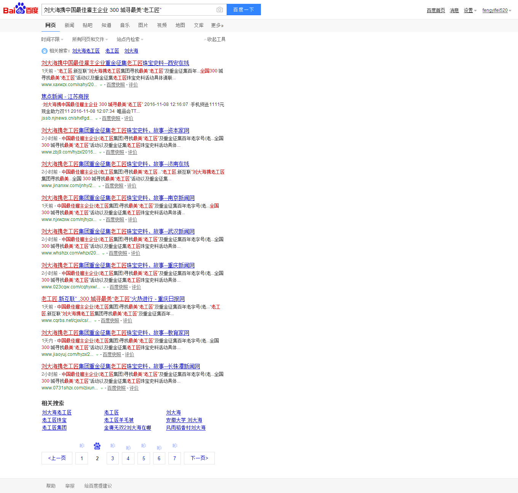The height and width of the screenshot is (493, 518).
Task: Open the 重庆日报网 search result
Action: (113, 299)
